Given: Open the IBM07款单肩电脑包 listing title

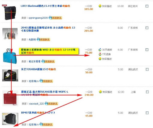Looking at the screenshot, I should pyautogui.click(x=38, y=113).
